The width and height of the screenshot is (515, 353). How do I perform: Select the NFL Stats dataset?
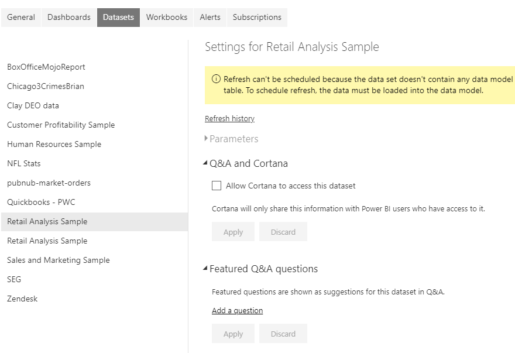point(24,163)
